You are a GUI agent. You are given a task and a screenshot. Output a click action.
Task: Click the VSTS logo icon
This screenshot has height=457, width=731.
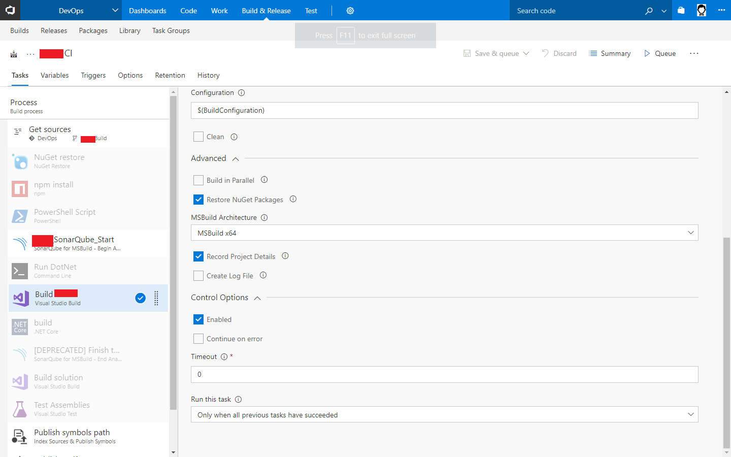[x=10, y=10]
